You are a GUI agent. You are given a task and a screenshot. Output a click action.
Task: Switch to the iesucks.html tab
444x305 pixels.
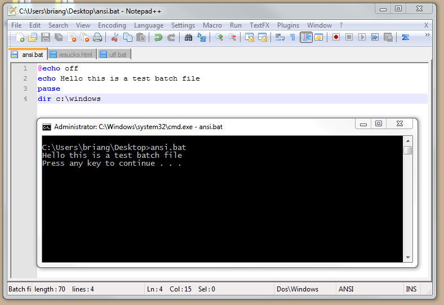tap(71, 55)
